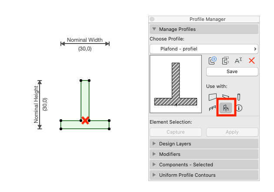Viewport: 274px width, 192px height.
Task: Click the Duplicate profile icon
Action: click(x=225, y=61)
